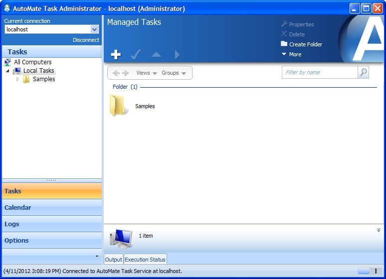386x279 pixels.
Task: Minimize the AutoMate window
Action: (x=354, y=8)
